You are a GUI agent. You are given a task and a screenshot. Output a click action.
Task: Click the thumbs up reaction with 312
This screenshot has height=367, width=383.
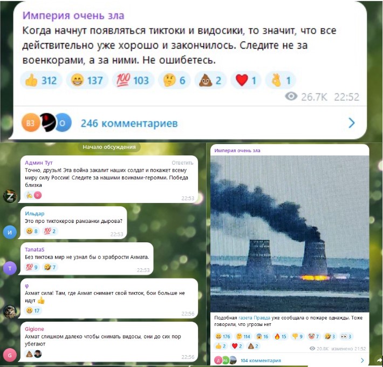pyautogui.click(x=41, y=80)
